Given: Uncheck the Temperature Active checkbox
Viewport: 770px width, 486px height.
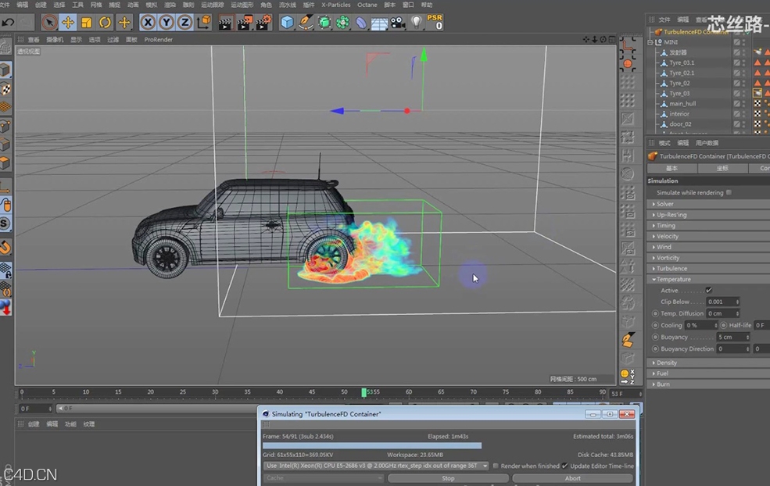Looking at the screenshot, I should [x=707, y=289].
